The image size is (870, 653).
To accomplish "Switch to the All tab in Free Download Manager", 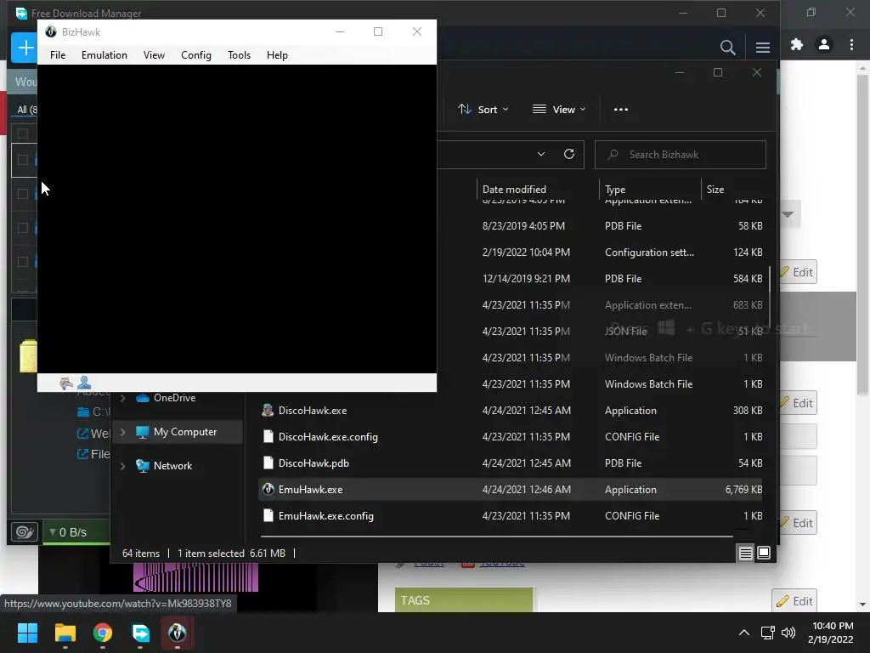I will tap(26, 110).
